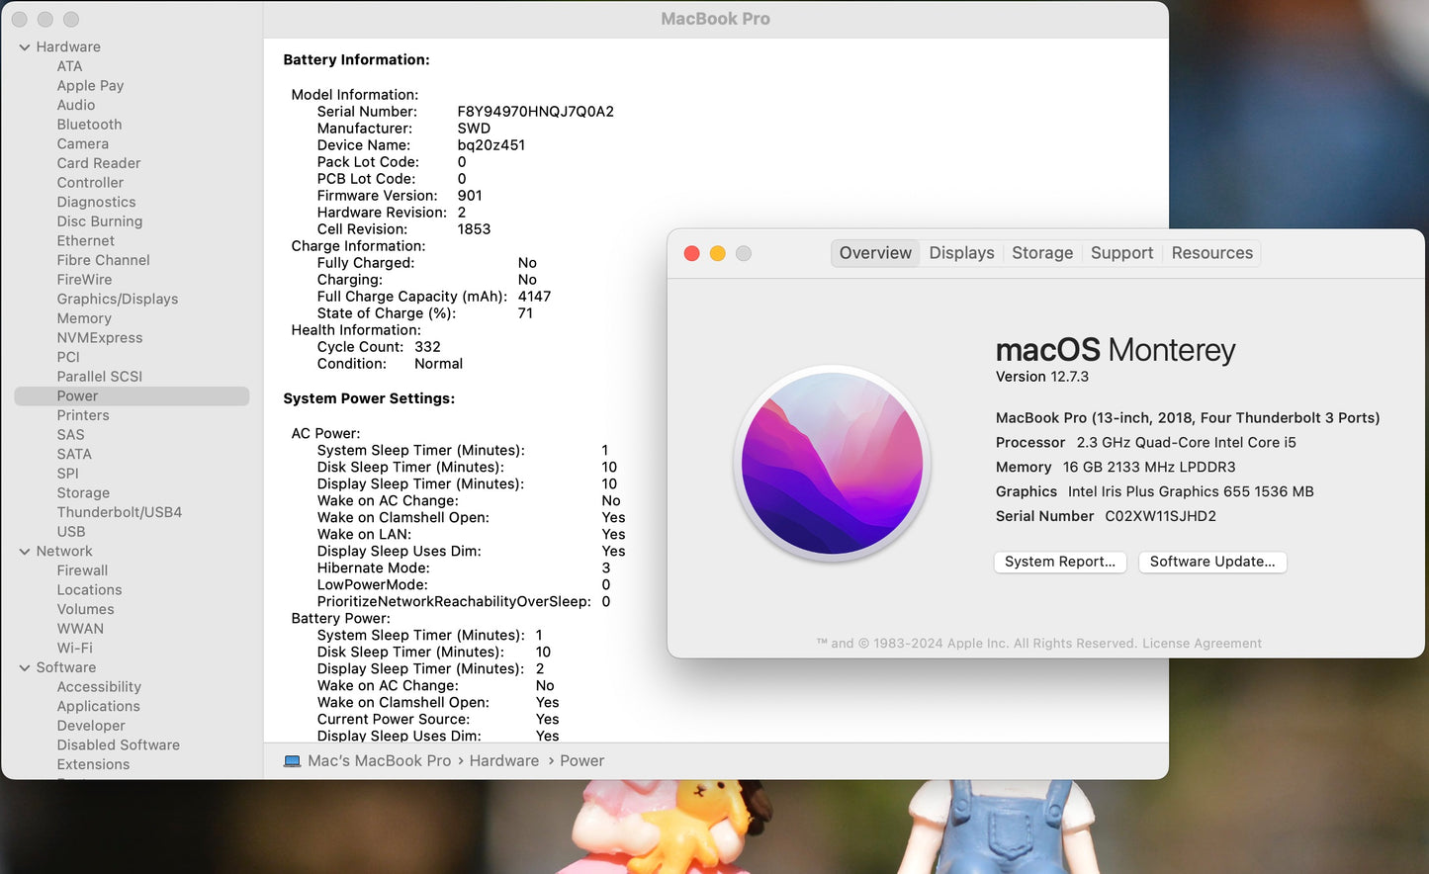Click the laptop icon in path bar

point(292,761)
